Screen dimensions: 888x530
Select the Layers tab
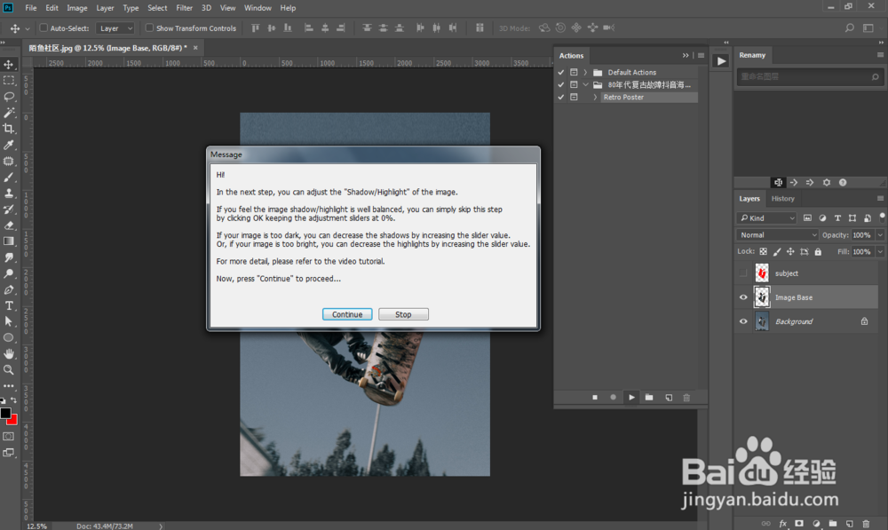coord(749,199)
